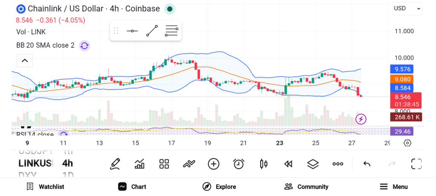The image size is (436, 196).
Task: Start bar replay rewind icon
Action: click(288, 164)
